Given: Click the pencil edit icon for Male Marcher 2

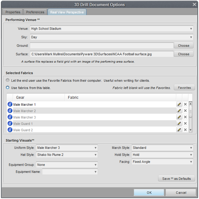Looking at the screenshot, I should coord(179,111).
